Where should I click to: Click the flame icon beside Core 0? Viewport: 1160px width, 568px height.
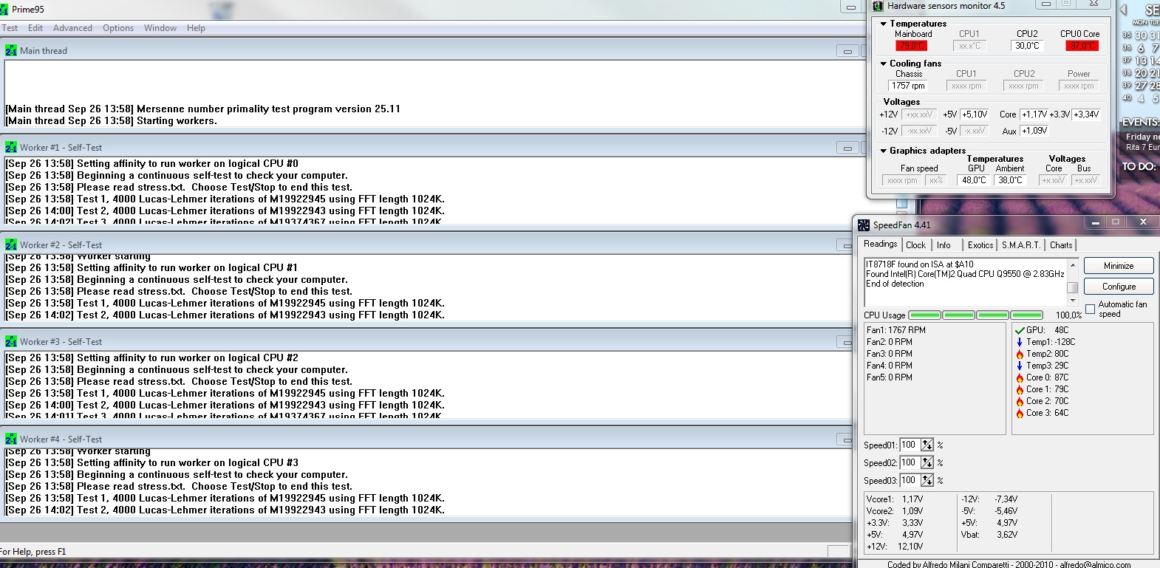pos(1020,377)
